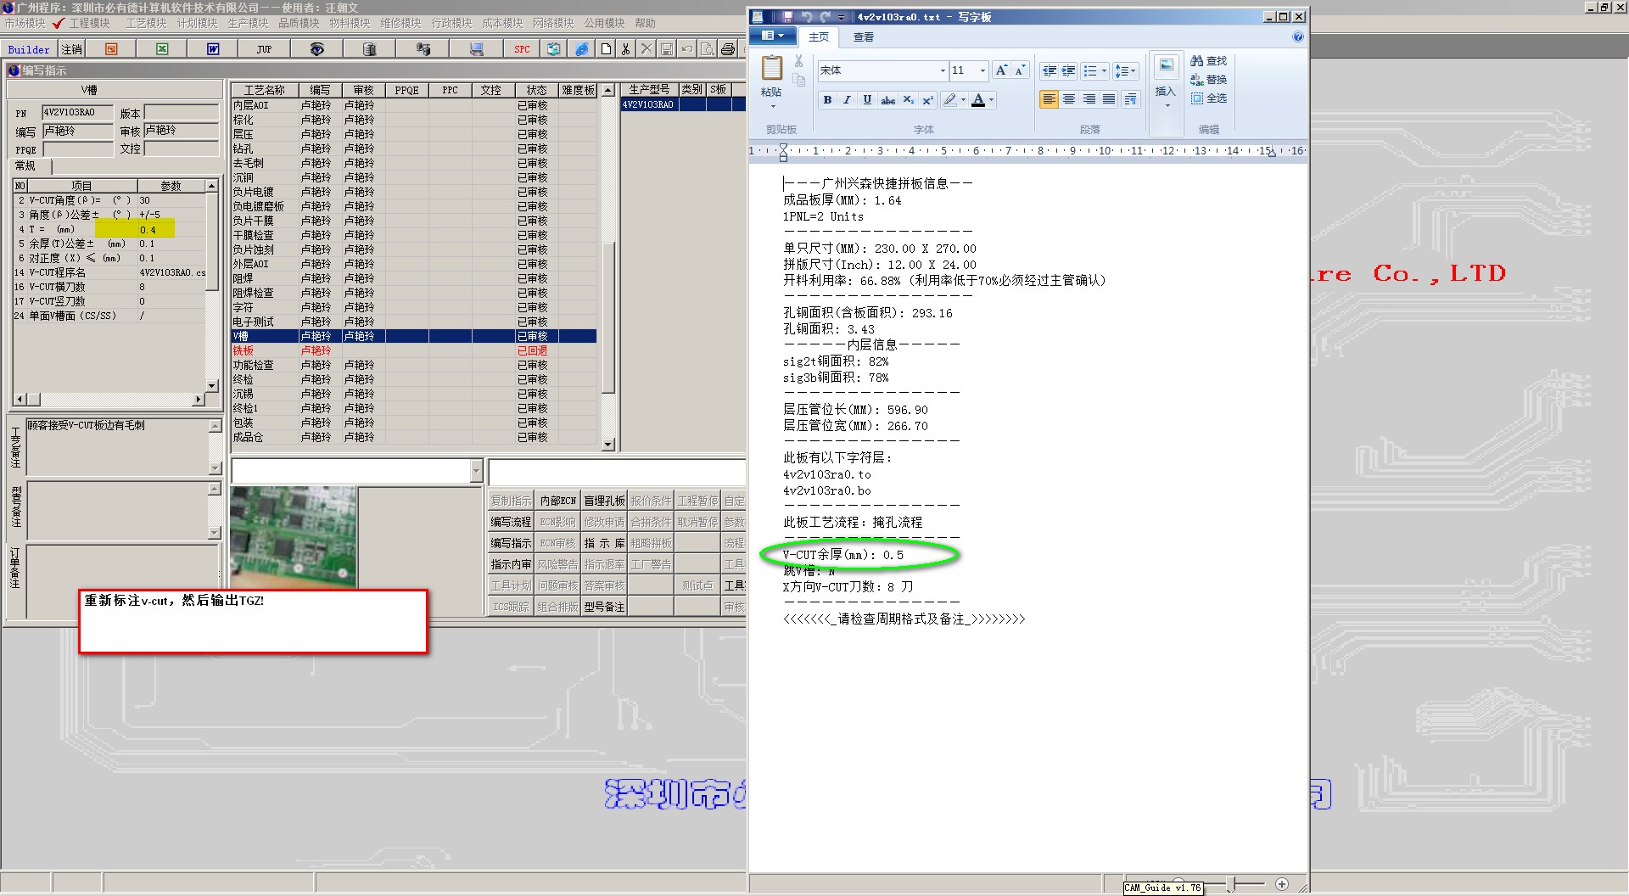Screen dimensions: 1629x896
Task: Click the Copy icon in WordPad ribbon
Action: (x=798, y=80)
